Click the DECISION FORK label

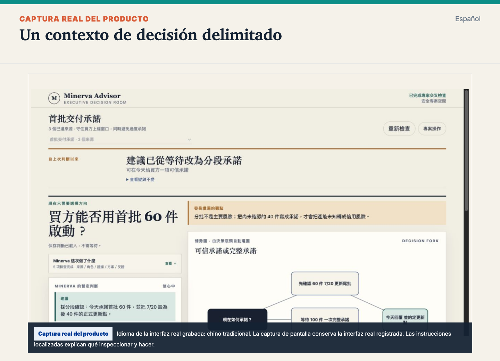coord(420,241)
